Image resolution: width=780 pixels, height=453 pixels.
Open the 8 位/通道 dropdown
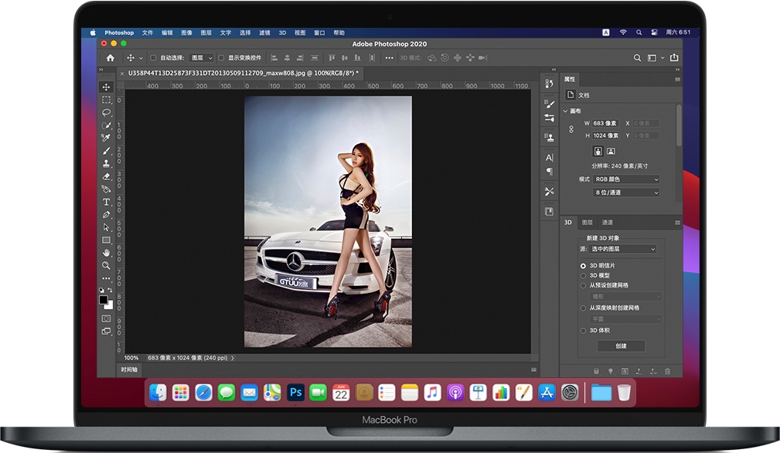[626, 192]
